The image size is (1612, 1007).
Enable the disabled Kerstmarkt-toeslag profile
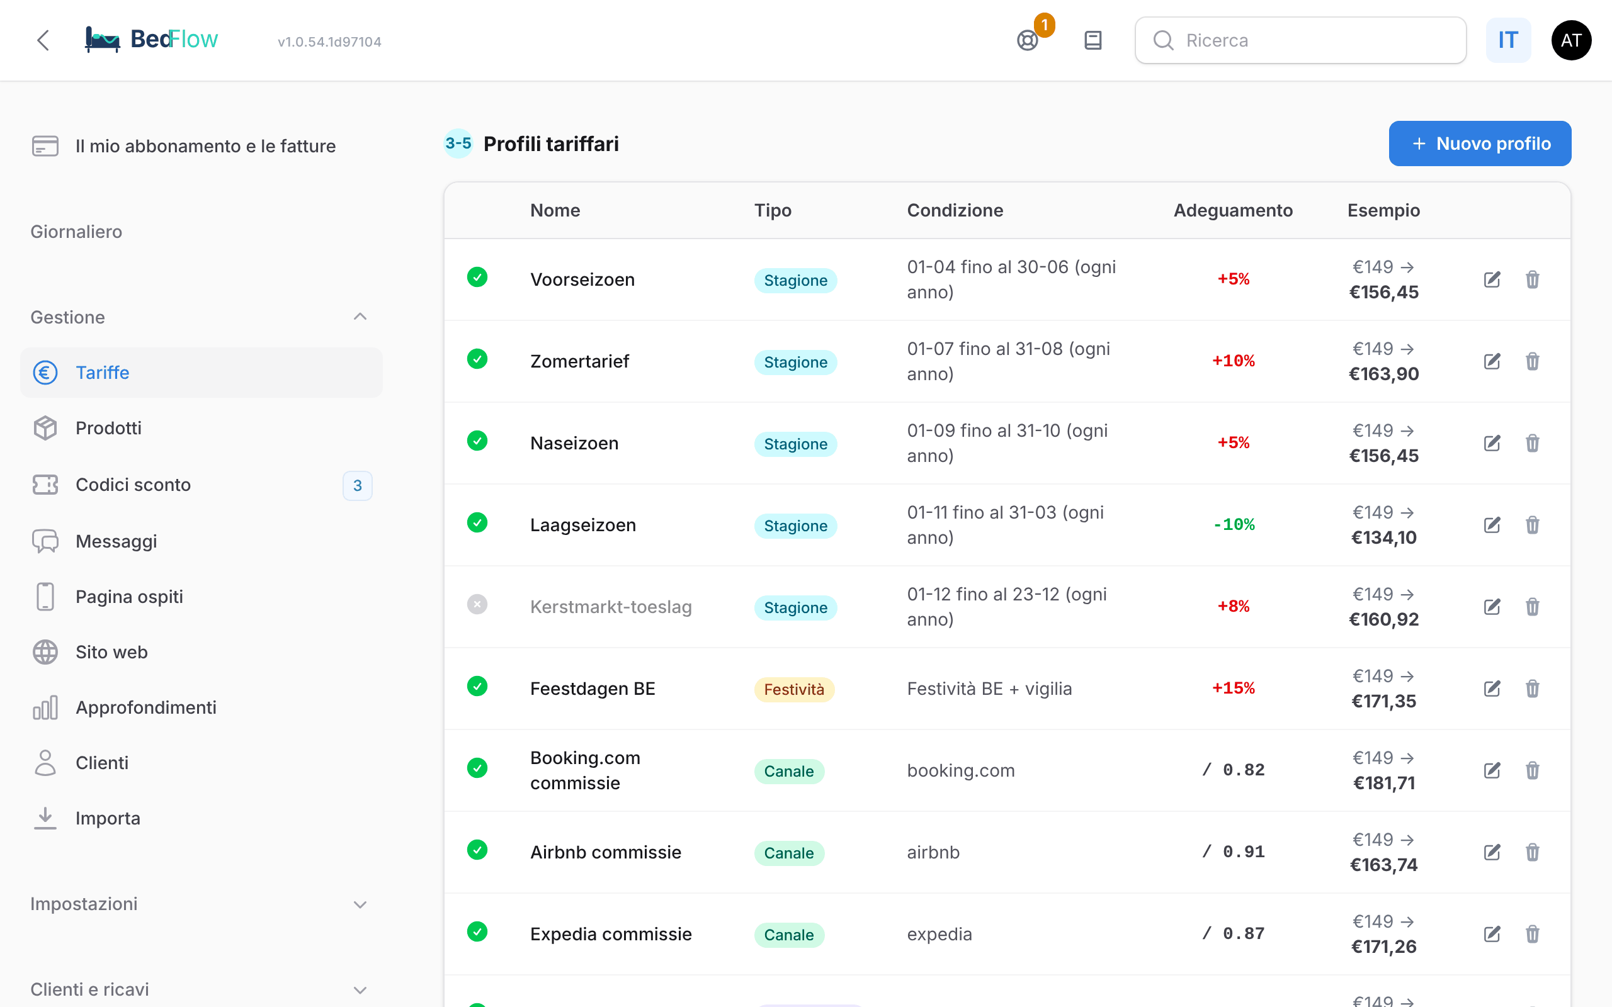coord(477,604)
